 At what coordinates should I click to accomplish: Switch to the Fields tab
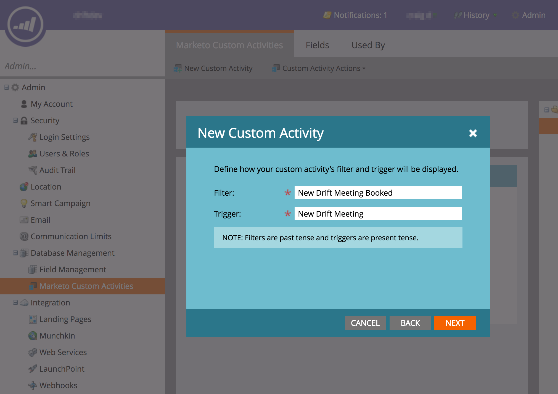(317, 45)
